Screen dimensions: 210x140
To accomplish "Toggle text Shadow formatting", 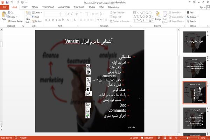I will point(56,20).
